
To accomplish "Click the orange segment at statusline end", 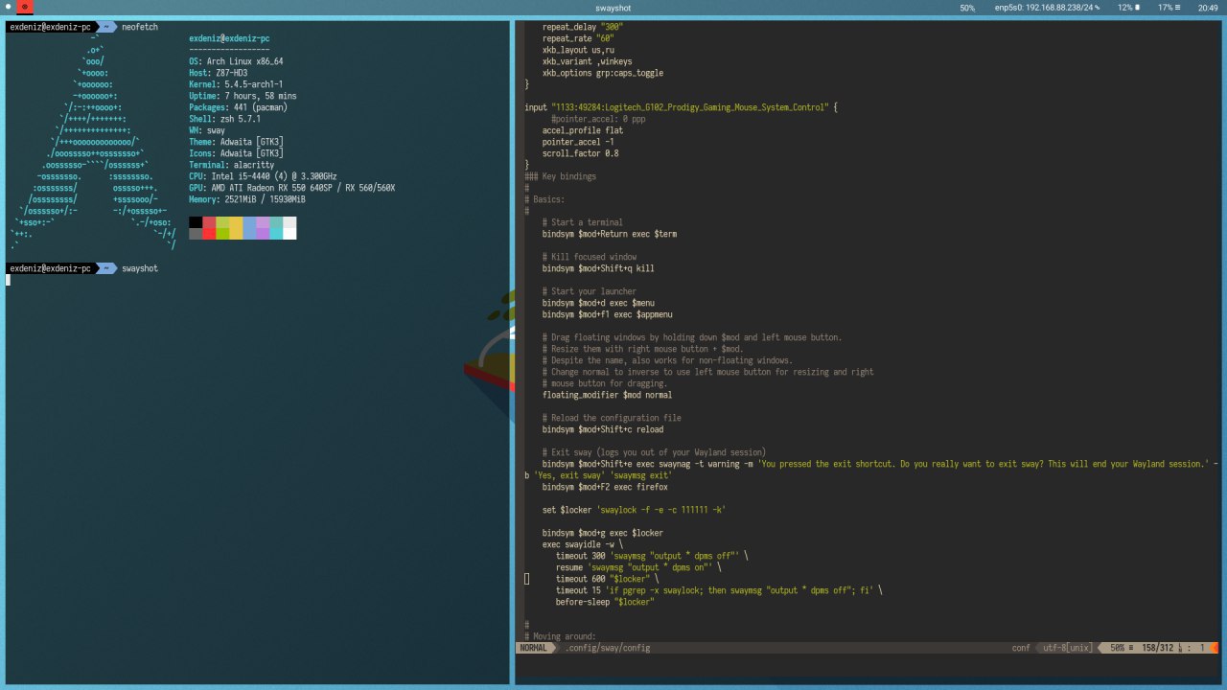I will click(1215, 648).
